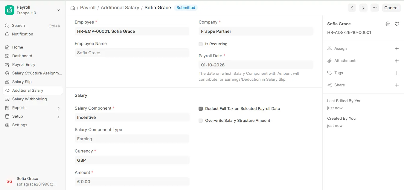Click the Payroll breadcrumb link
The height and width of the screenshot is (190, 404).
point(88,8)
